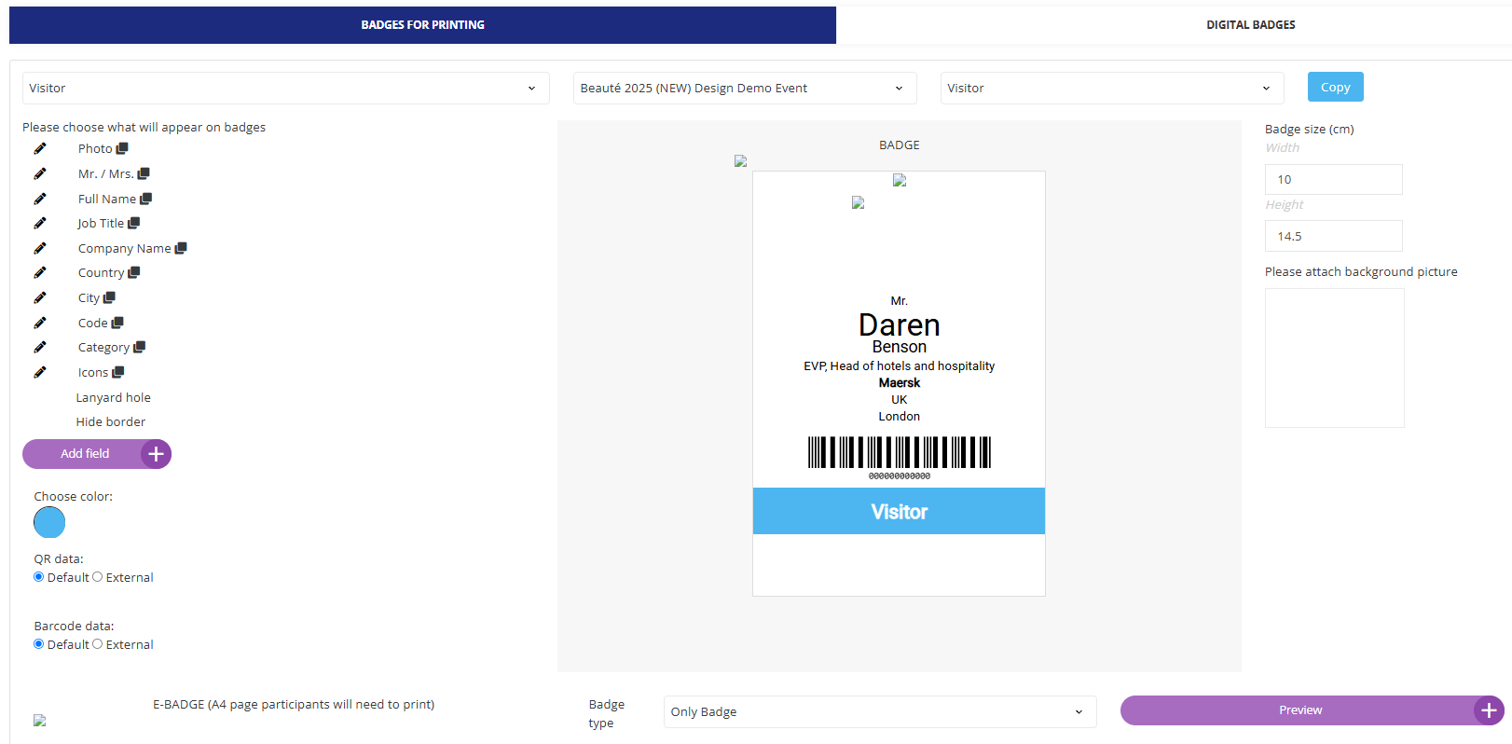Screen dimensions: 1512x744
Task: Choose External option for Barcode data
Action: coord(98,644)
